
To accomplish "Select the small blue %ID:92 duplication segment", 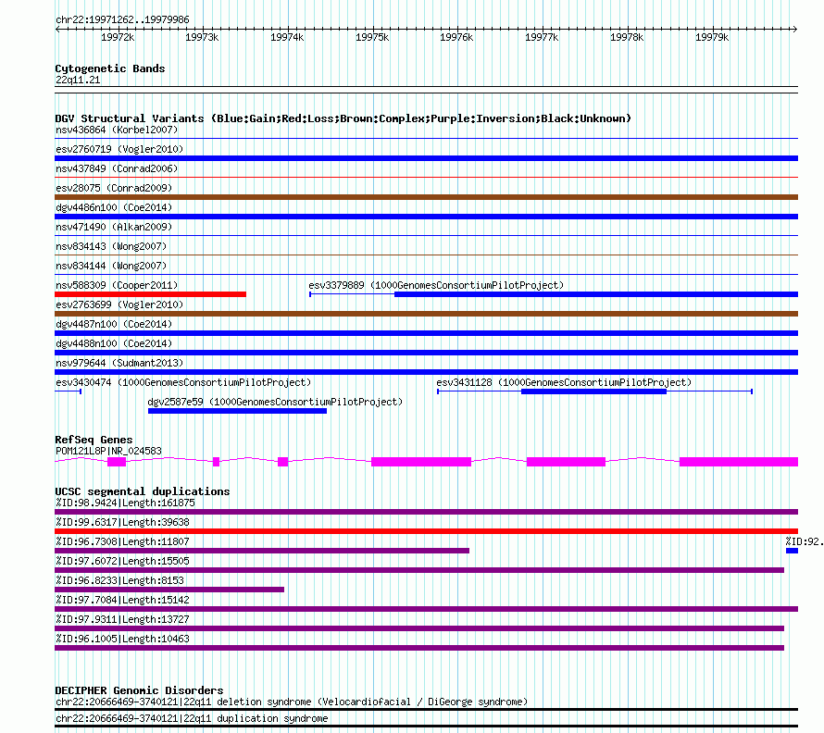I will (x=792, y=551).
